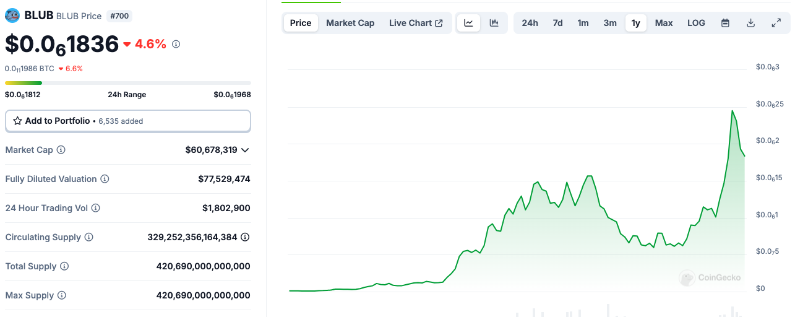Image resolution: width=795 pixels, height=317 pixels.
Task: Toggle LOG scale on chart
Action: tap(696, 23)
